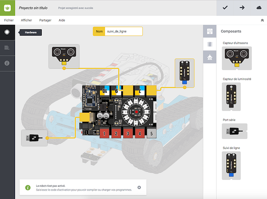The height and width of the screenshot is (199, 267).
Task: Open the Partager menu
Action: 45,20
